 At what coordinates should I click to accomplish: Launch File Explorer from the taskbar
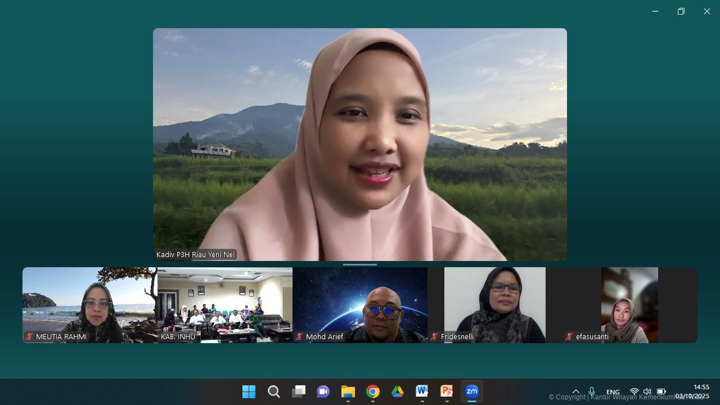(x=348, y=391)
